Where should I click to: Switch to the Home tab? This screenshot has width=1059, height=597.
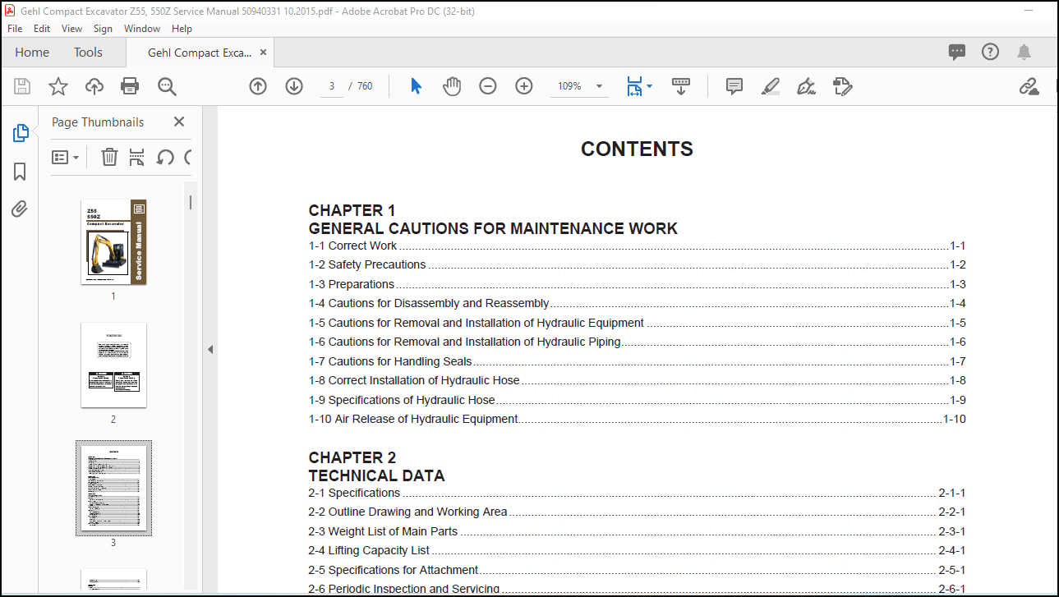32,52
